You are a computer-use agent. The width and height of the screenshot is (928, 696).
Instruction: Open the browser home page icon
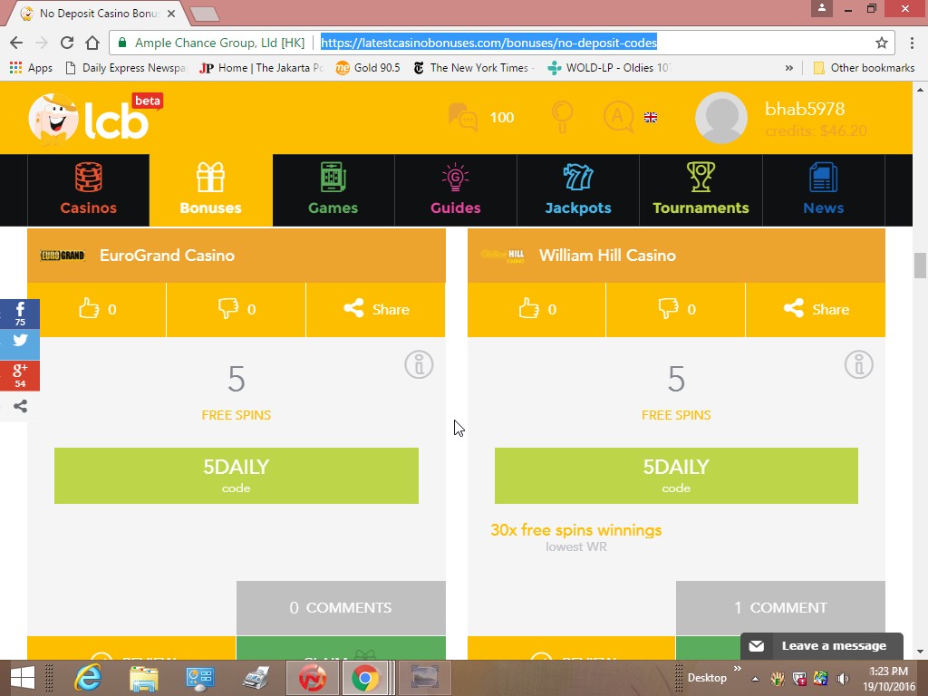click(x=92, y=43)
